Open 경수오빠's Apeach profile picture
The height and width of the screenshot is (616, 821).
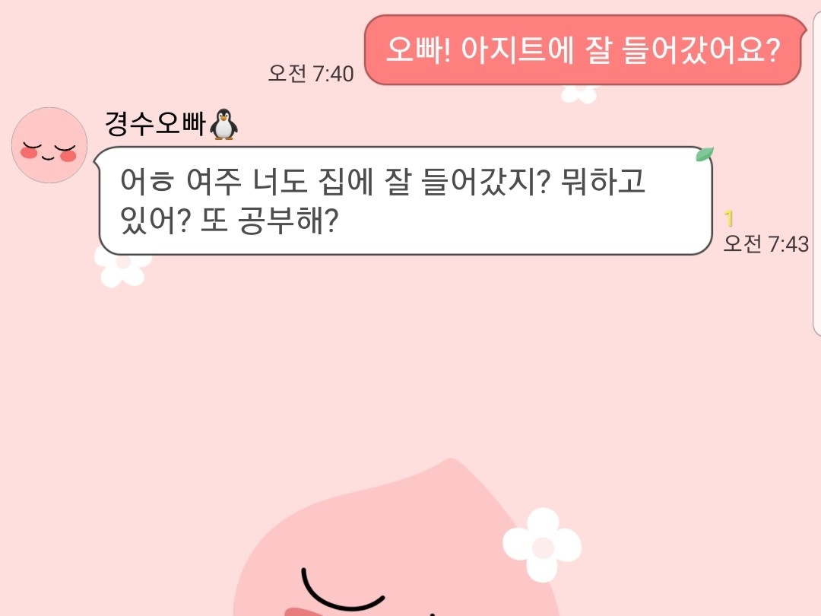coord(49,145)
